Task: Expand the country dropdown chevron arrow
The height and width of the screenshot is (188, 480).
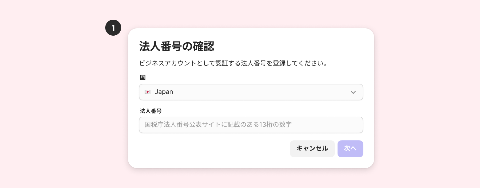Action: coord(353,92)
